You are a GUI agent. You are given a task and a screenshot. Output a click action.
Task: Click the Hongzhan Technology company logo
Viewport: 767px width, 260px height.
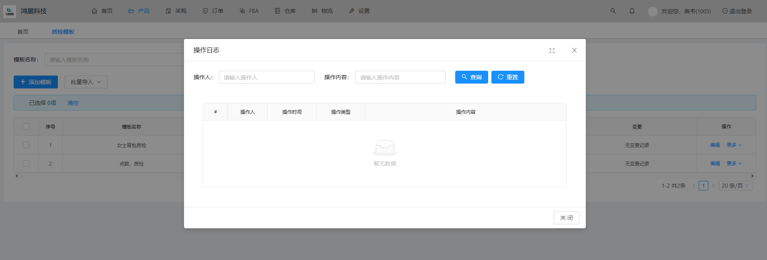coord(10,11)
